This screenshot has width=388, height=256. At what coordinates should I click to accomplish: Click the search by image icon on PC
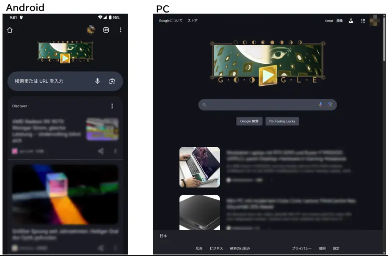[330, 105]
